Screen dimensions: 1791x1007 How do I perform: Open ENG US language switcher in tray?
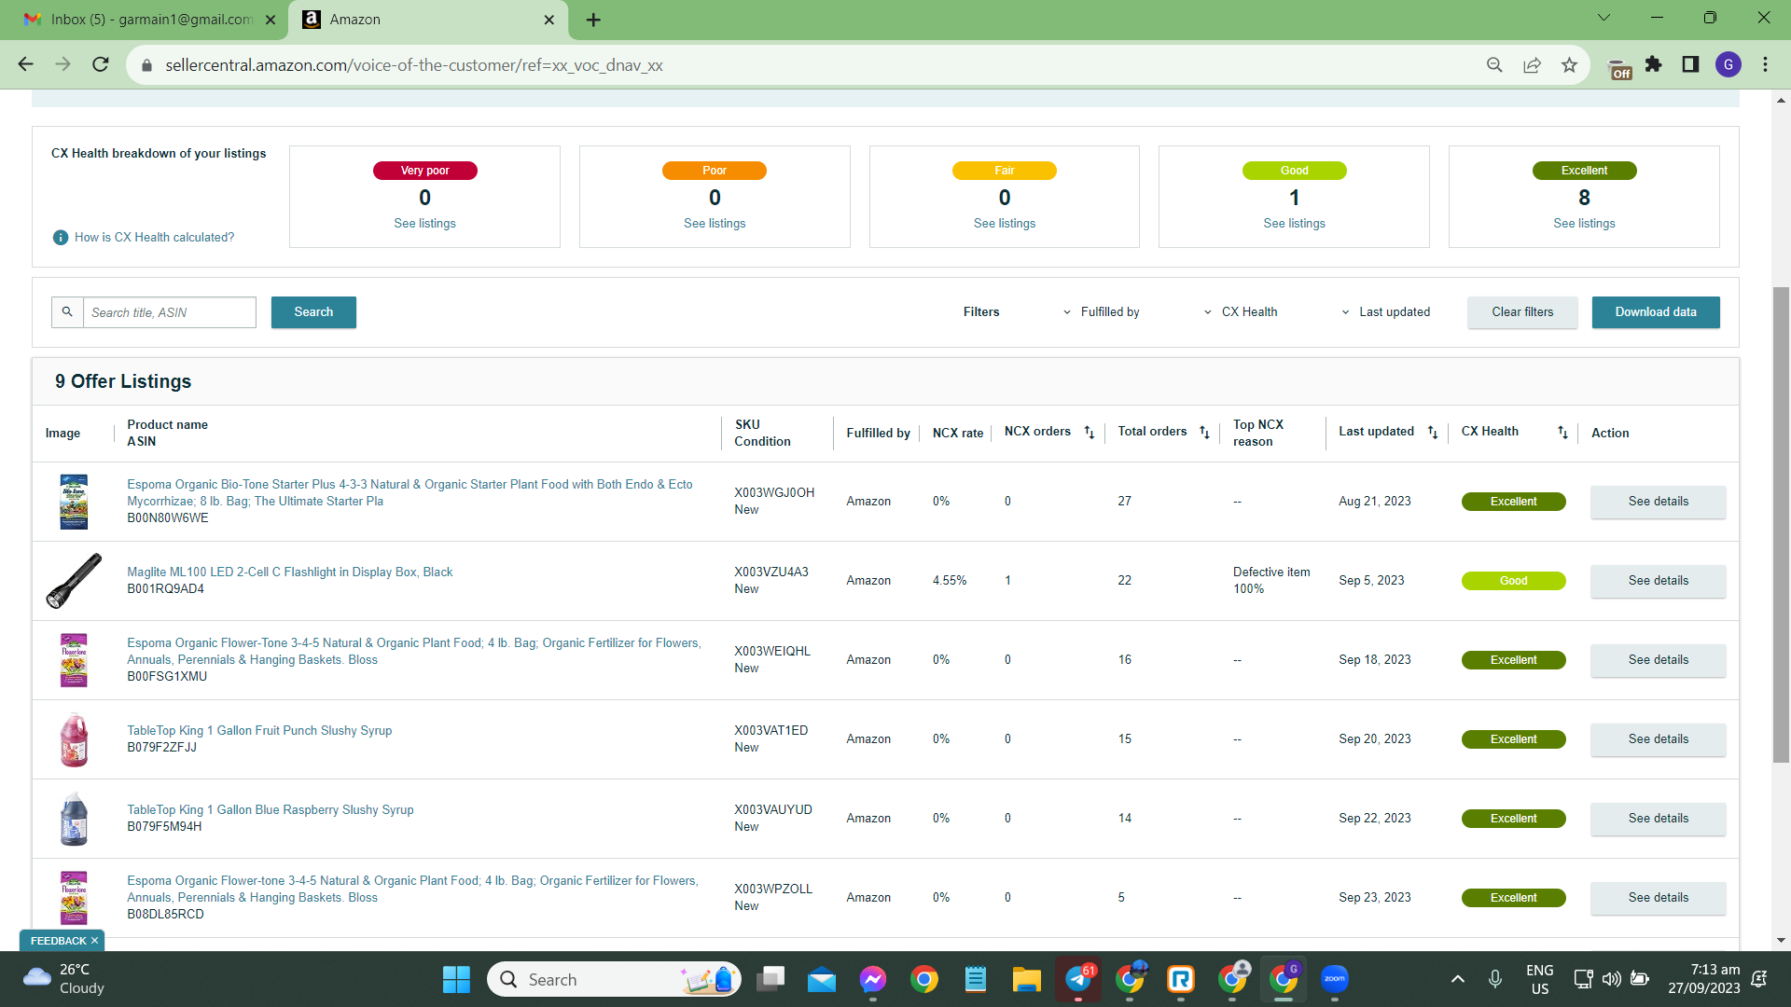pyautogui.click(x=1540, y=979)
